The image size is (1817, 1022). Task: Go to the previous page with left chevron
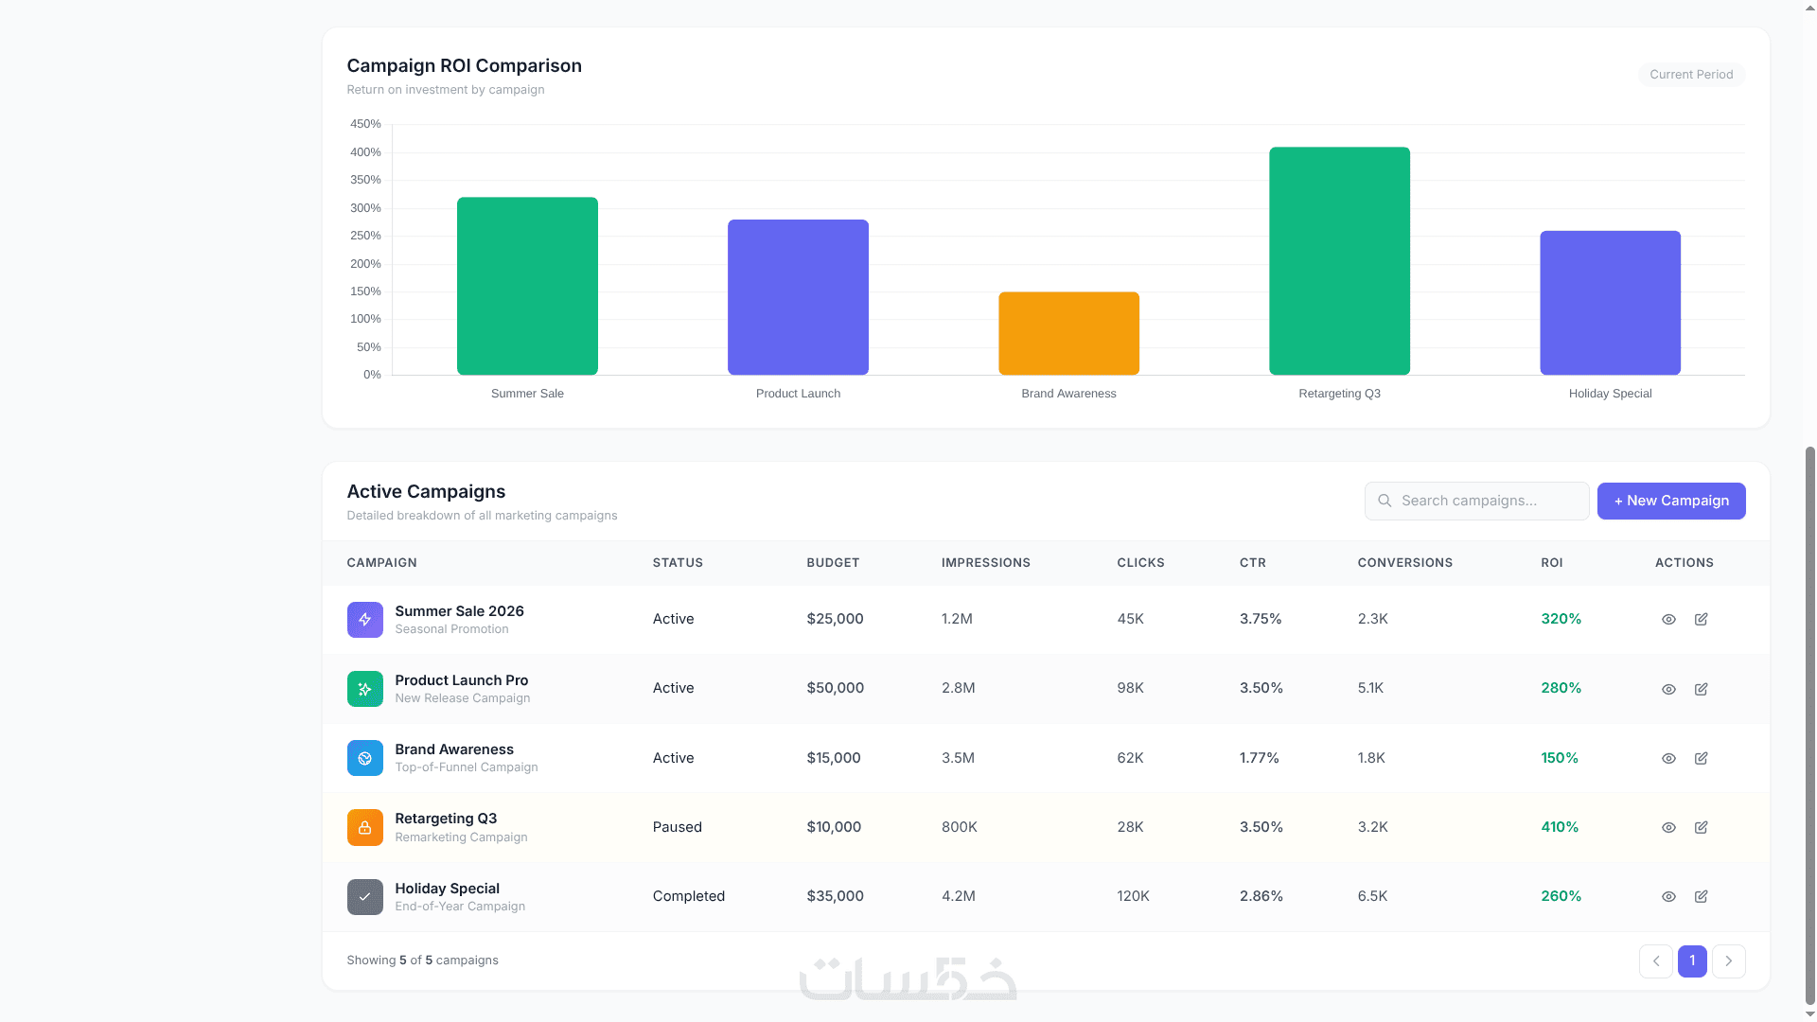pyautogui.click(x=1656, y=960)
